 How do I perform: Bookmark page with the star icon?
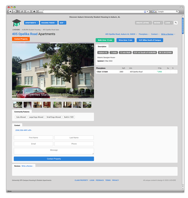[145, 12]
